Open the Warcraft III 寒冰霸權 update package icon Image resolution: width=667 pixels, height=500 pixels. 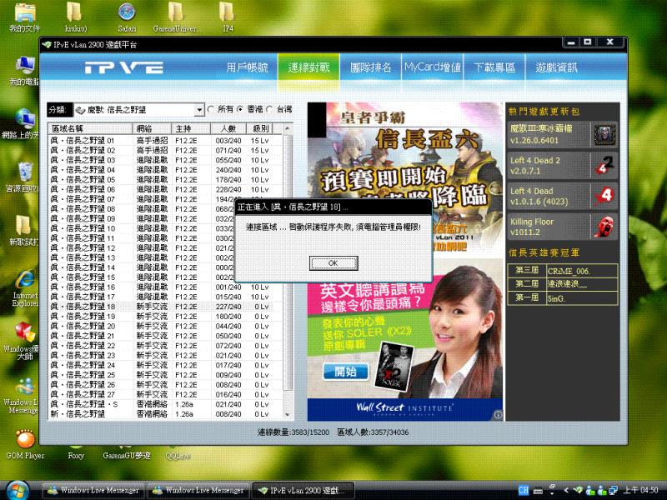603,137
